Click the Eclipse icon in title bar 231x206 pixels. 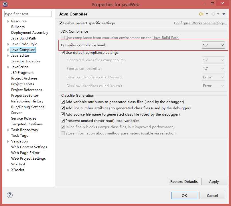coord(5,4)
